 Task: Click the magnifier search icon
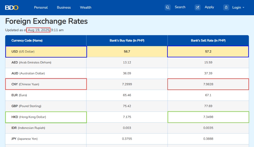168,7
